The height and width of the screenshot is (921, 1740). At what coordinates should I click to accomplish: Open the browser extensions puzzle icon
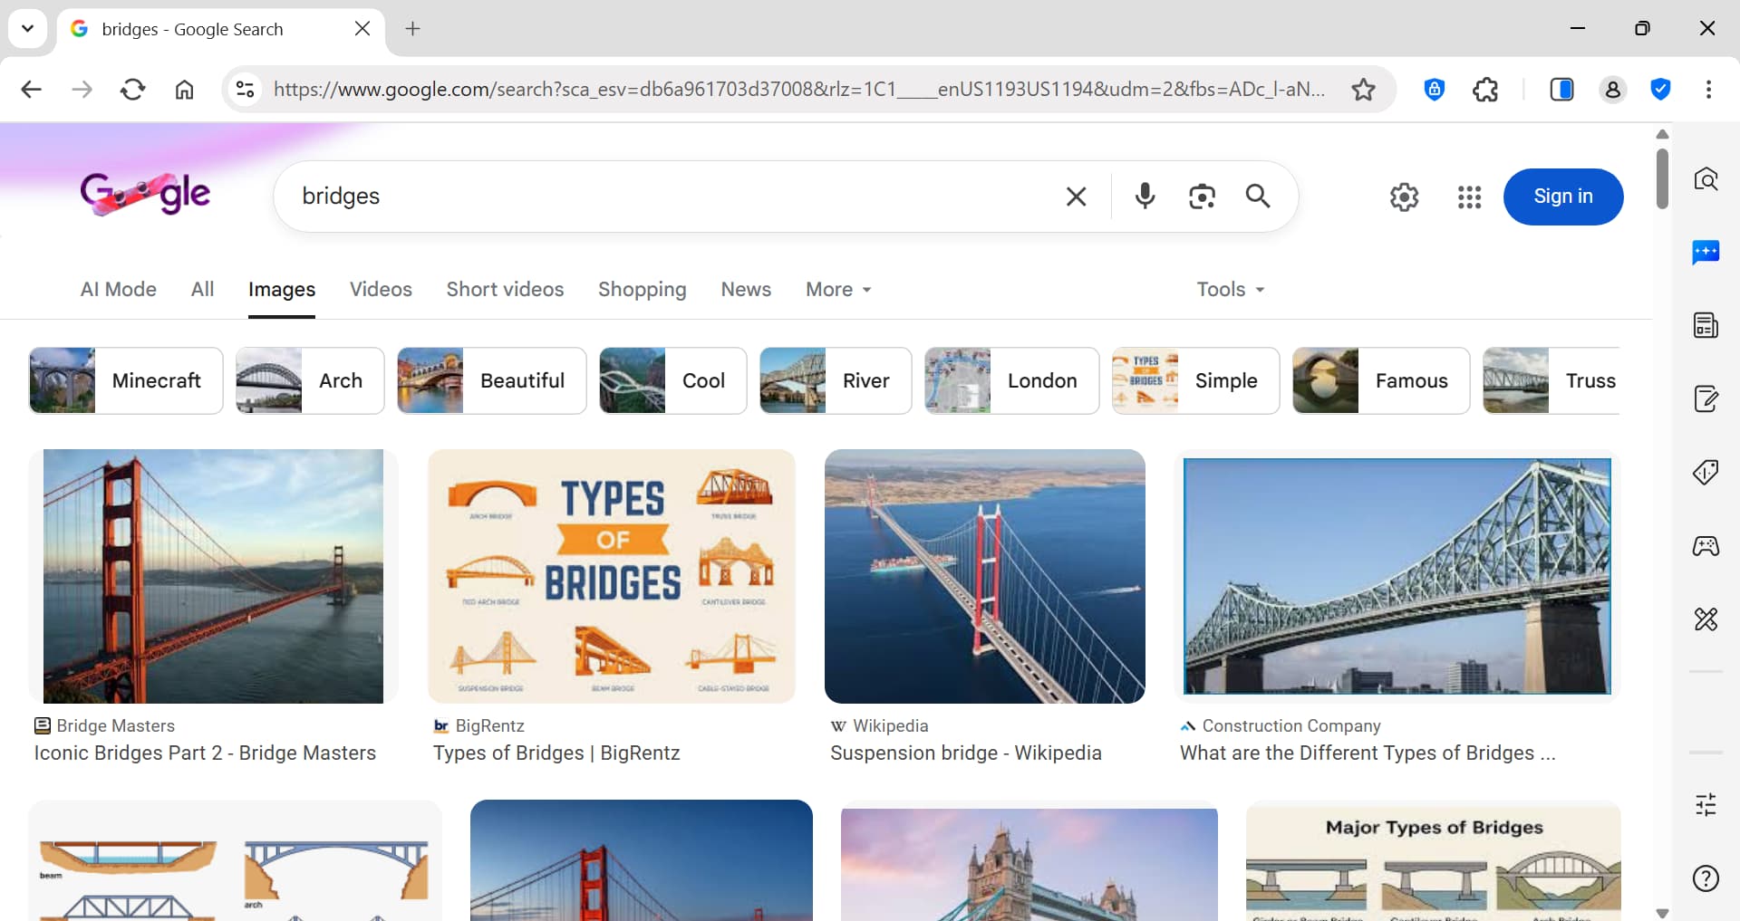tap(1485, 89)
